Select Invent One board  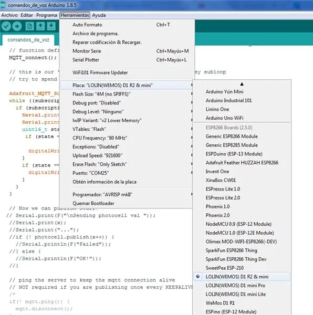click(x=242, y=172)
